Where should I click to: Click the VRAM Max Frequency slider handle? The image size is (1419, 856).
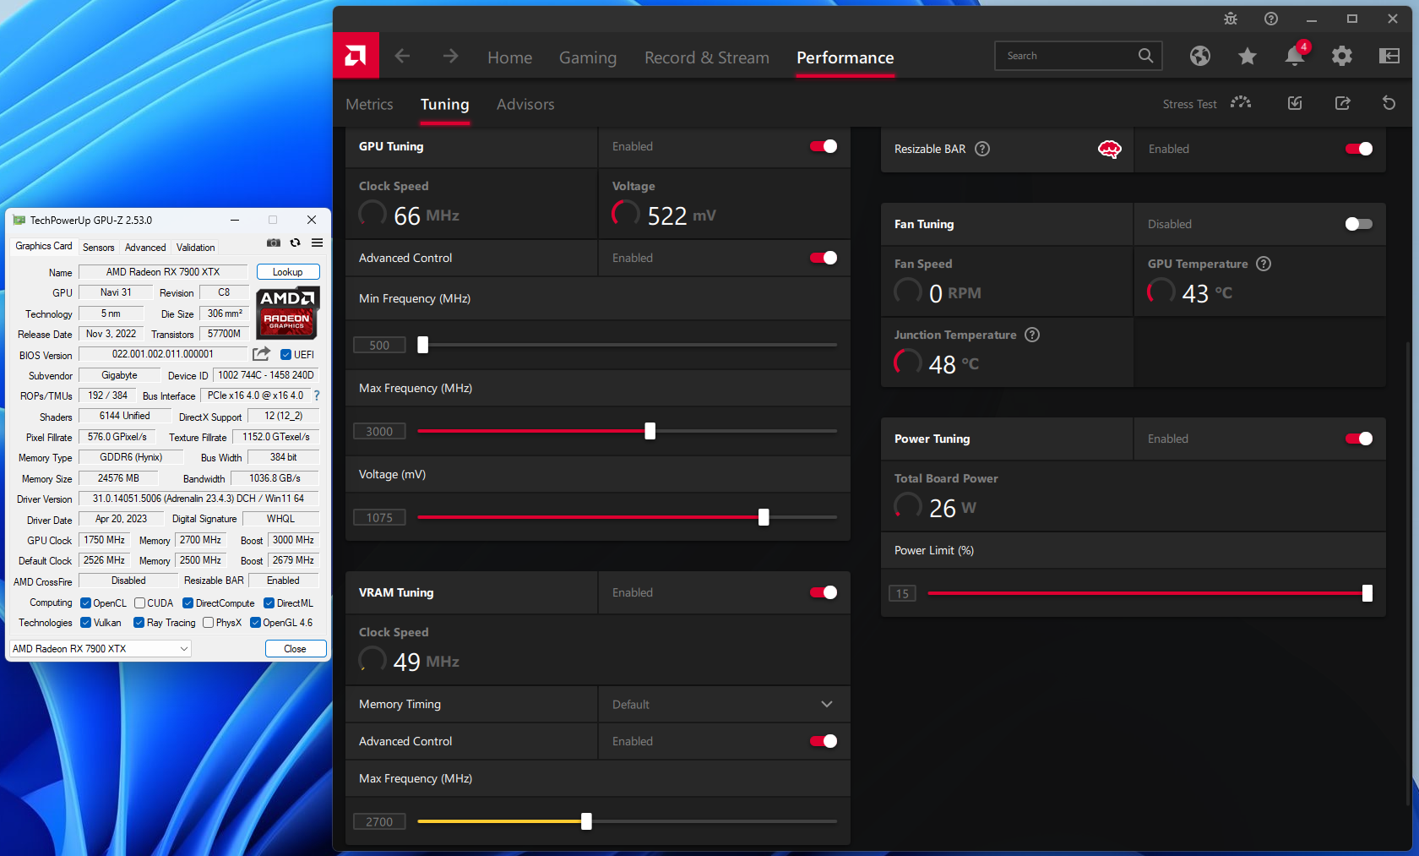point(586,821)
